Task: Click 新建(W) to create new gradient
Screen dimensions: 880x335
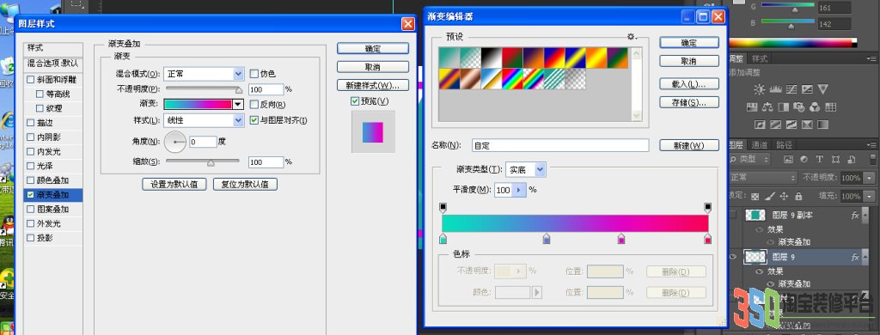Action: tap(689, 145)
